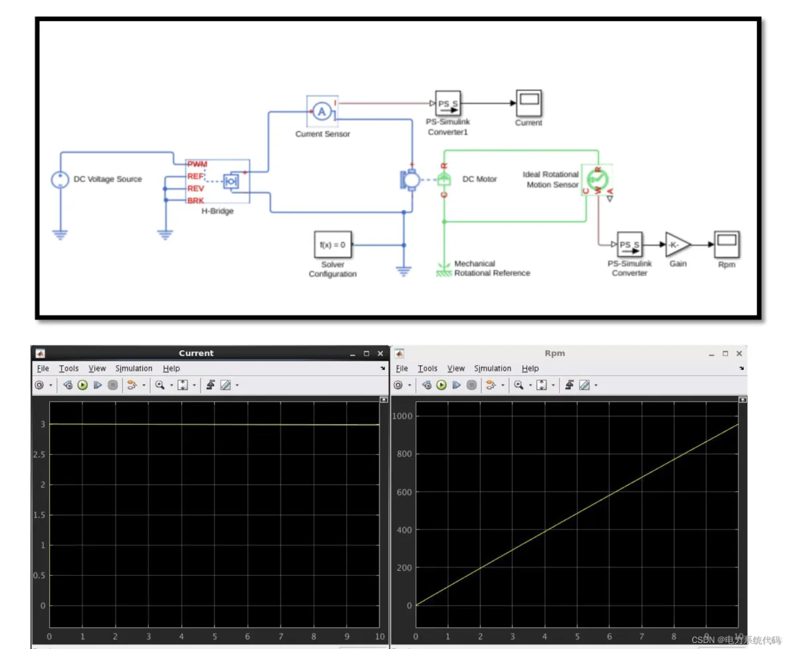Expand gear dropdown arrow in Current scope
The width and height of the screenshot is (787, 649).
click(x=51, y=385)
